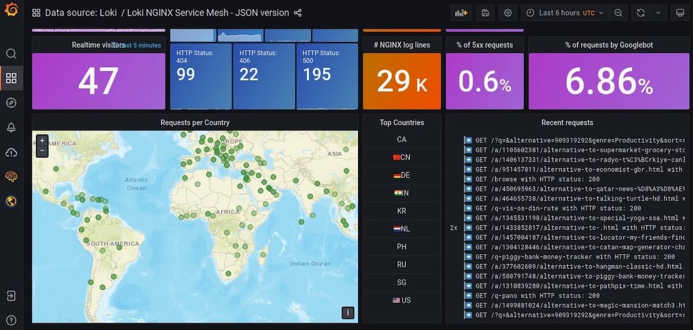Viewport: 693px width, 330px height.
Task: Open the Explore compass icon
Action: pos(11,103)
